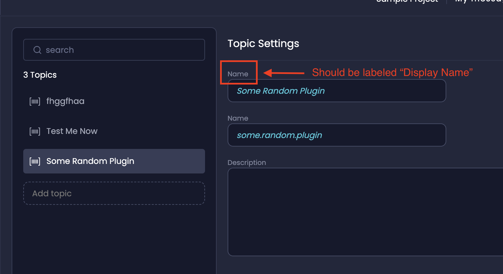Click the topic icon for Some Random Plugin
The image size is (503, 274).
click(x=35, y=161)
